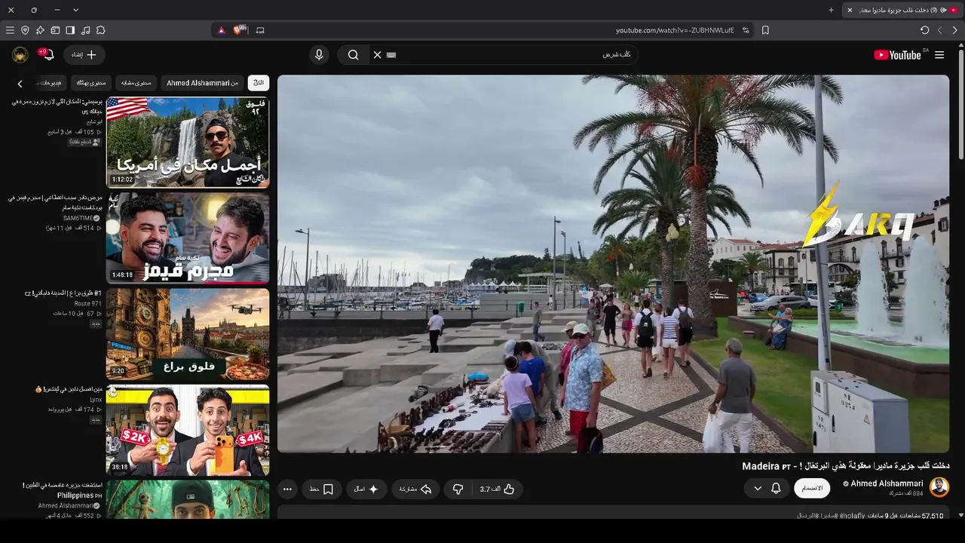Image resolution: width=965 pixels, height=543 pixels.
Task: Open the 'أجمل مكان في أمريكا' video thumbnail
Action: (x=188, y=143)
